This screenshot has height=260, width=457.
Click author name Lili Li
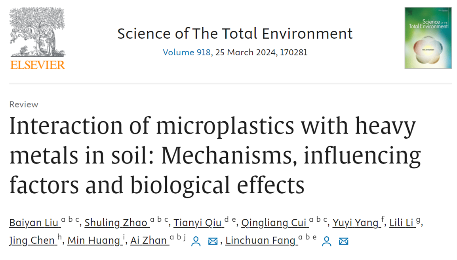coord(401,223)
